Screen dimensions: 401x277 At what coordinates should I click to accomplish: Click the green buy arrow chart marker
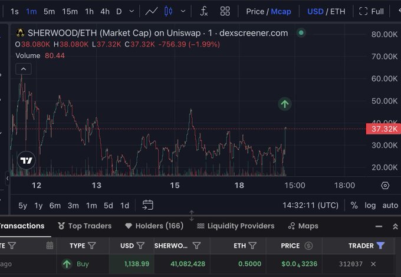pos(285,104)
